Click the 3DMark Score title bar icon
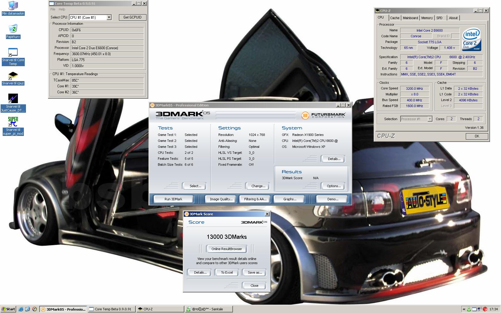Viewport: 501px width, 313px height. (x=187, y=214)
